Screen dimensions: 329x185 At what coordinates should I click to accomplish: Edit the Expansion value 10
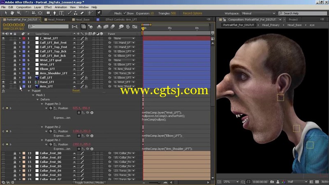tap(152, 13)
